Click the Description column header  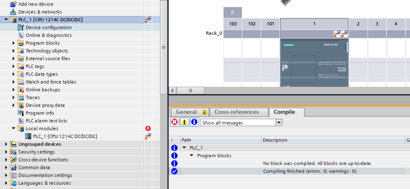(x=333, y=140)
